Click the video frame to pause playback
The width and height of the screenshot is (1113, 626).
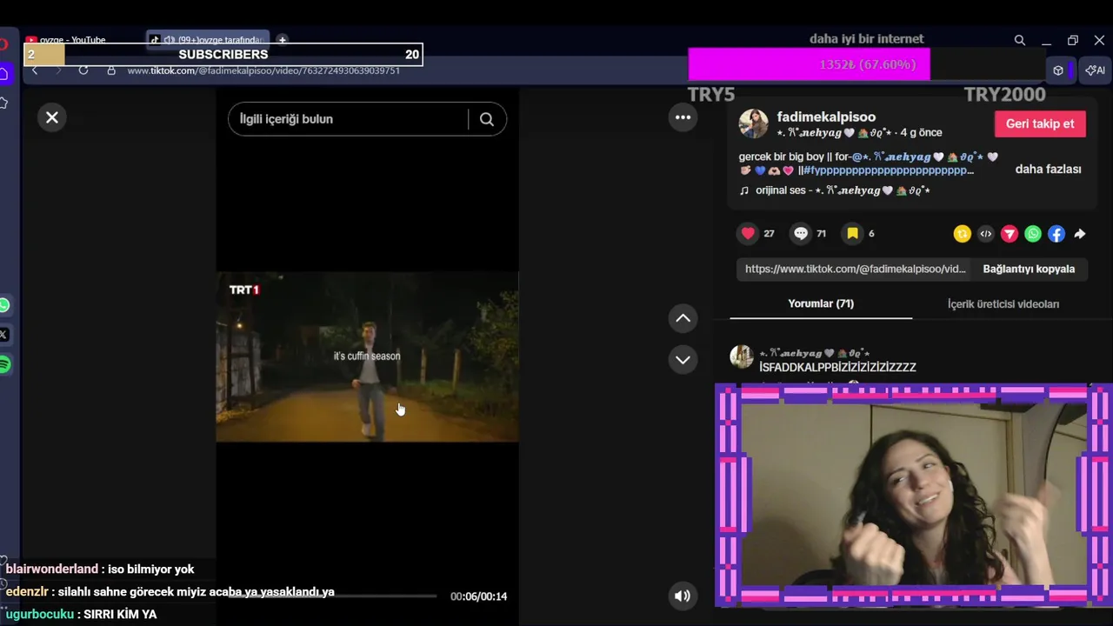(x=367, y=356)
